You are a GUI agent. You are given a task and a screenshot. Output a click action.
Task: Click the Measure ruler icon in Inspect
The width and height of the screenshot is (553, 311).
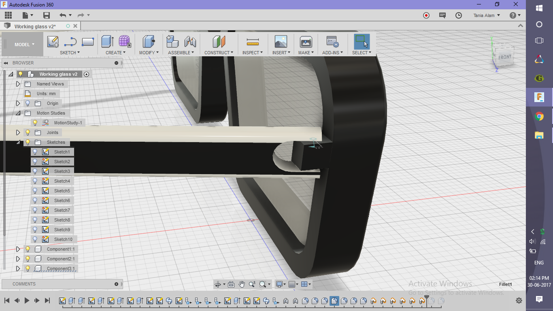pyautogui.click(x=253, y=41)
